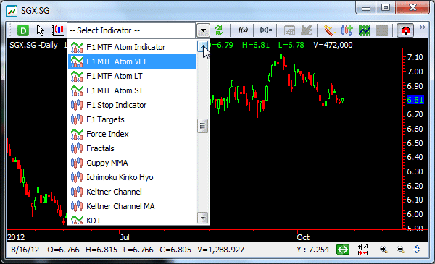The image size is (435, 264).
Task: Launch the magic wand wizard icon
Action: tap(329, 30)
